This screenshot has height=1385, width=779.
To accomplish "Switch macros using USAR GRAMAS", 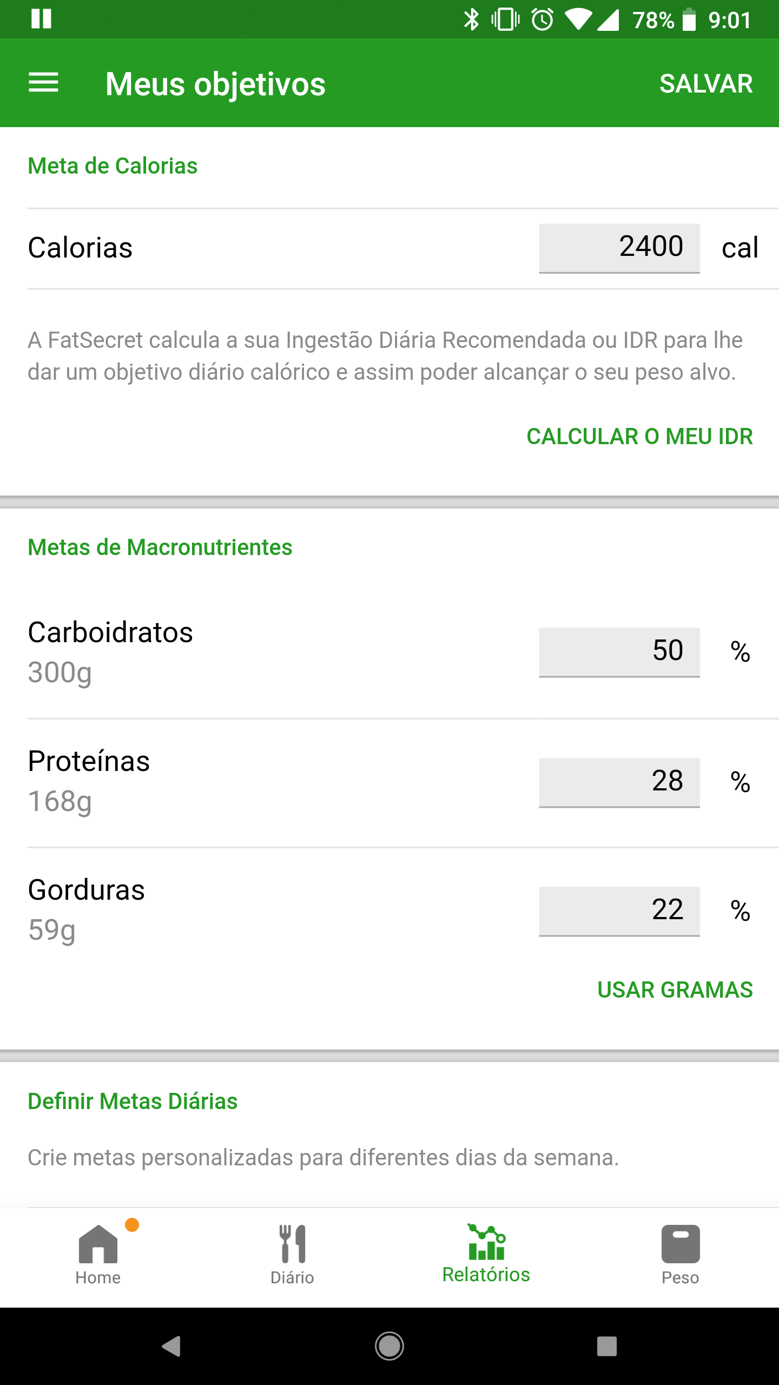I will [675, 990].
